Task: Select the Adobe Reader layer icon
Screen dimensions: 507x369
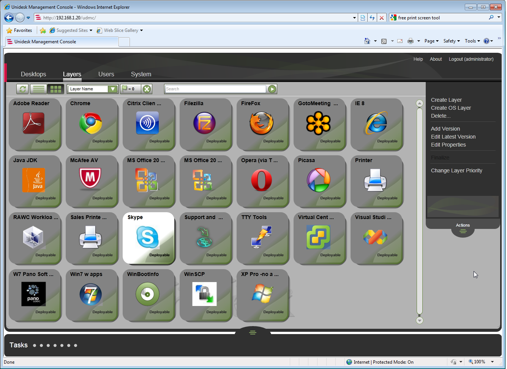Action: [33, 123]
